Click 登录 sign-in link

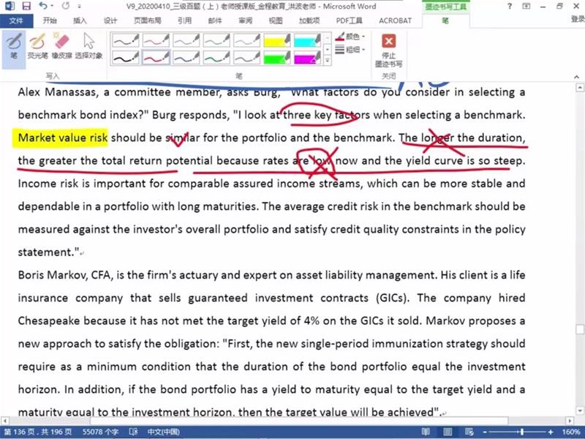click(578, 19)
